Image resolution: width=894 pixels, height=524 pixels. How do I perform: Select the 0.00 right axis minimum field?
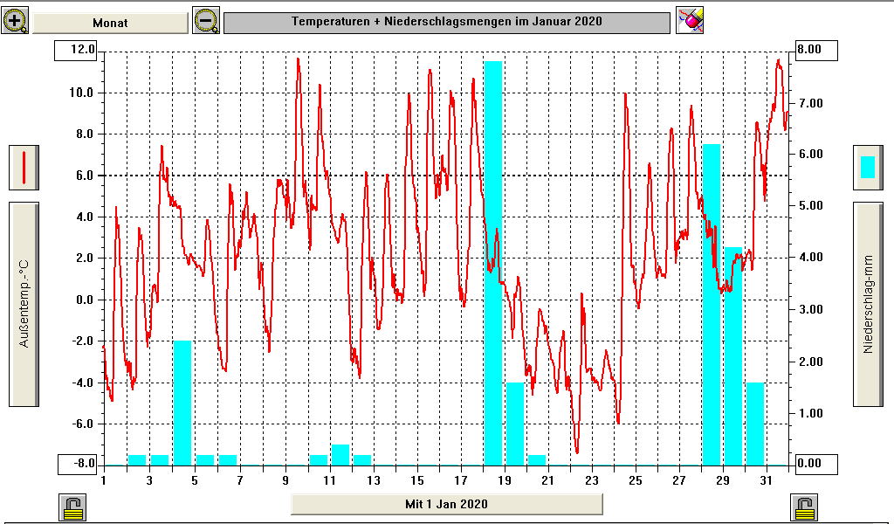pyautogui.click(x=813, y=463)
